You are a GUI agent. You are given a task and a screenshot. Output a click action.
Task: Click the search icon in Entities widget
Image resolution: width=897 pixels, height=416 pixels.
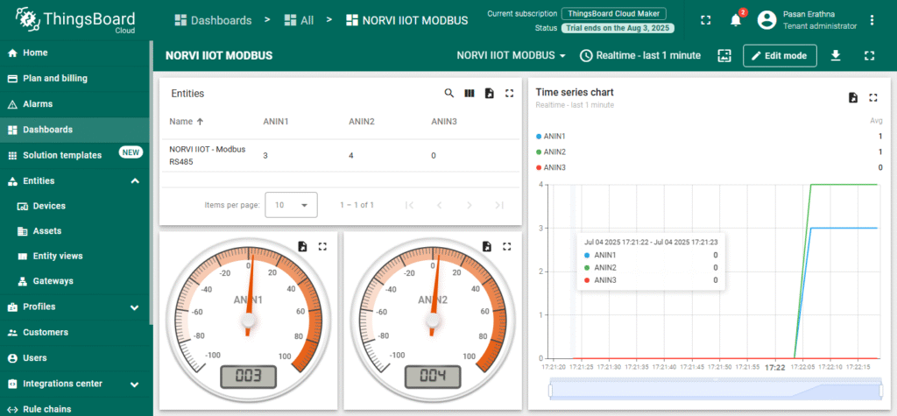click(x=449, y=93)
